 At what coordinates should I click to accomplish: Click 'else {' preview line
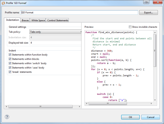(101, 82)
